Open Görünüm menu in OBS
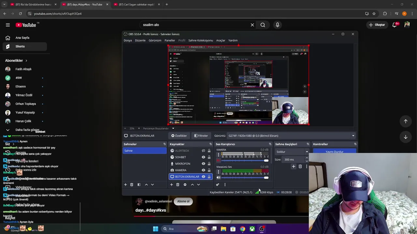 [155, 40]
